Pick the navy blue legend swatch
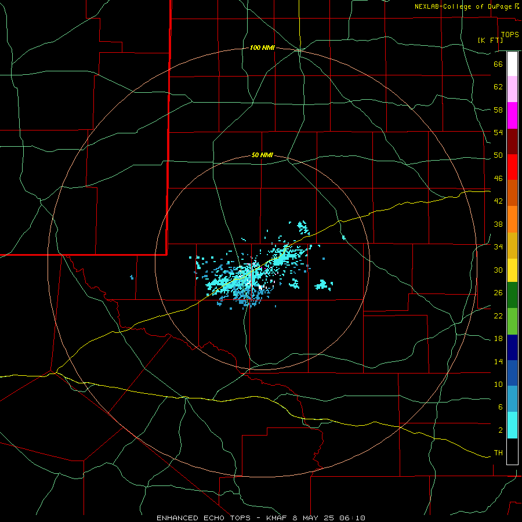Viewport: 522px width, 522px height. tap(512, 347)
